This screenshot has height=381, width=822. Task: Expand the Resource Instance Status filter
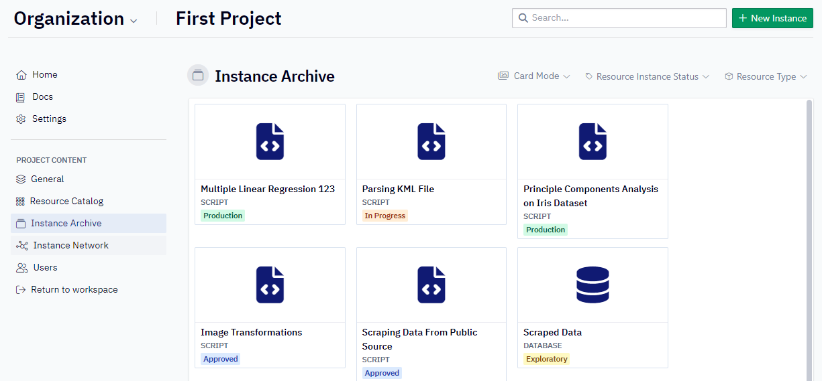648,77
